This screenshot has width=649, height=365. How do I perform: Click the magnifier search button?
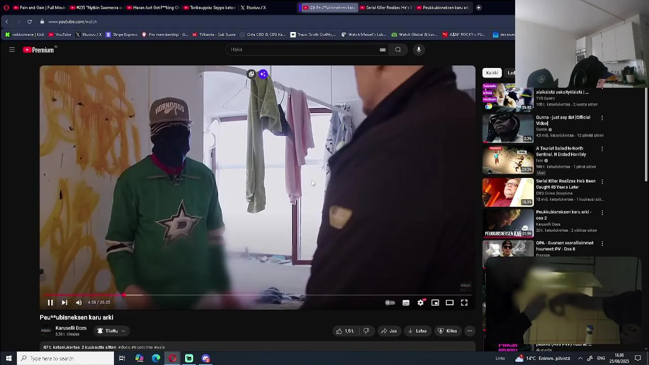pyautogui.click(x=398, y=50)
